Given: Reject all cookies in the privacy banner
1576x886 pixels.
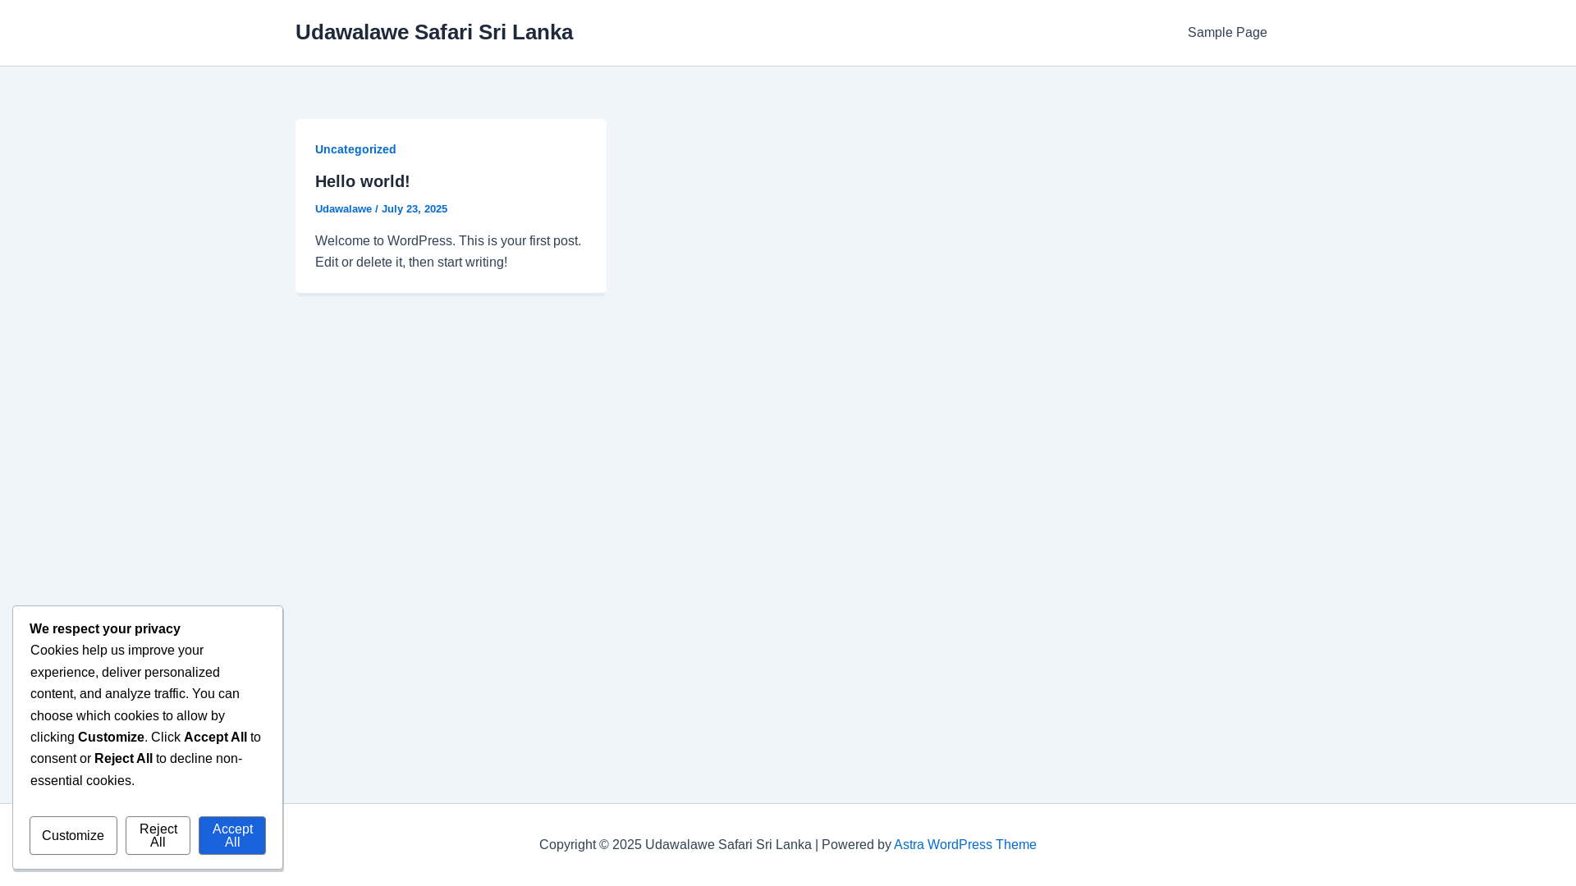Looking at the screenshot, I should click(x=158, y=835).
